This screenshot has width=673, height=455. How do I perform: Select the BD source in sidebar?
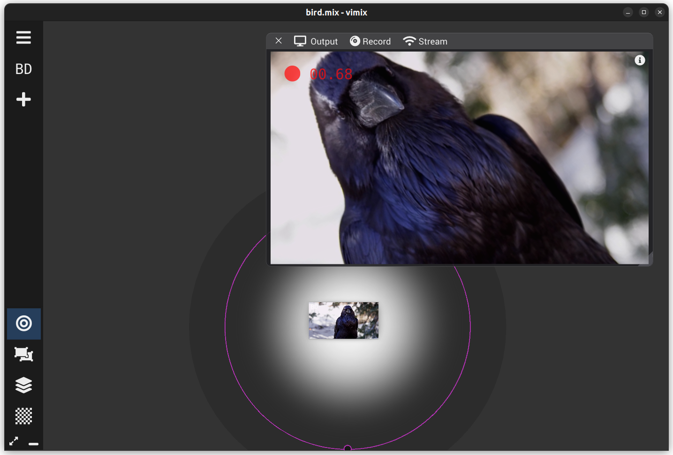coord(23,69)
